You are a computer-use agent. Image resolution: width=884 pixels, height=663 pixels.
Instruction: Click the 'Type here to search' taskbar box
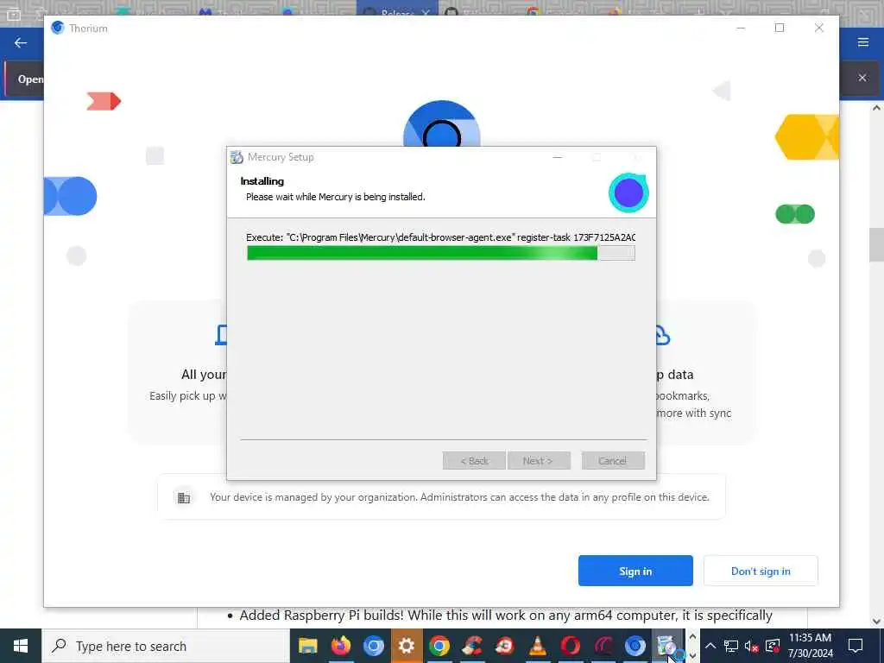coord(166,646)
